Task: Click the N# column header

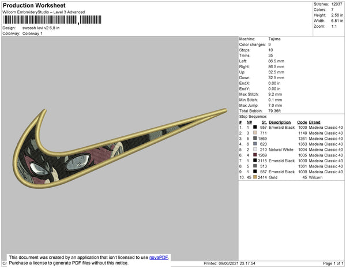Action: tap(249, 122)
